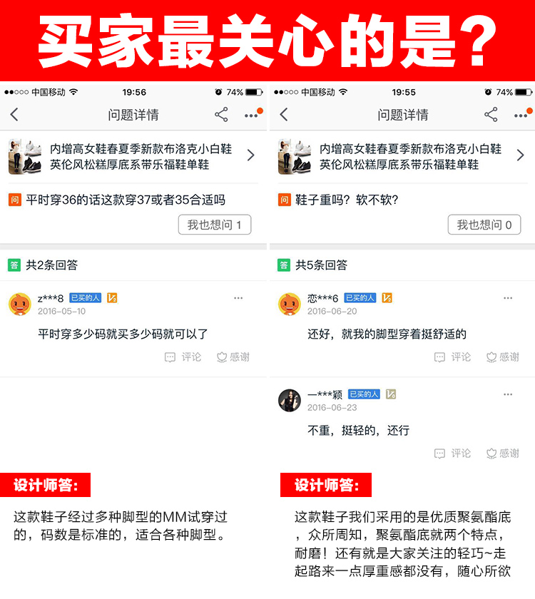
Task: Open options dots beside 一***颖 answer
Action: click(508, 394)
